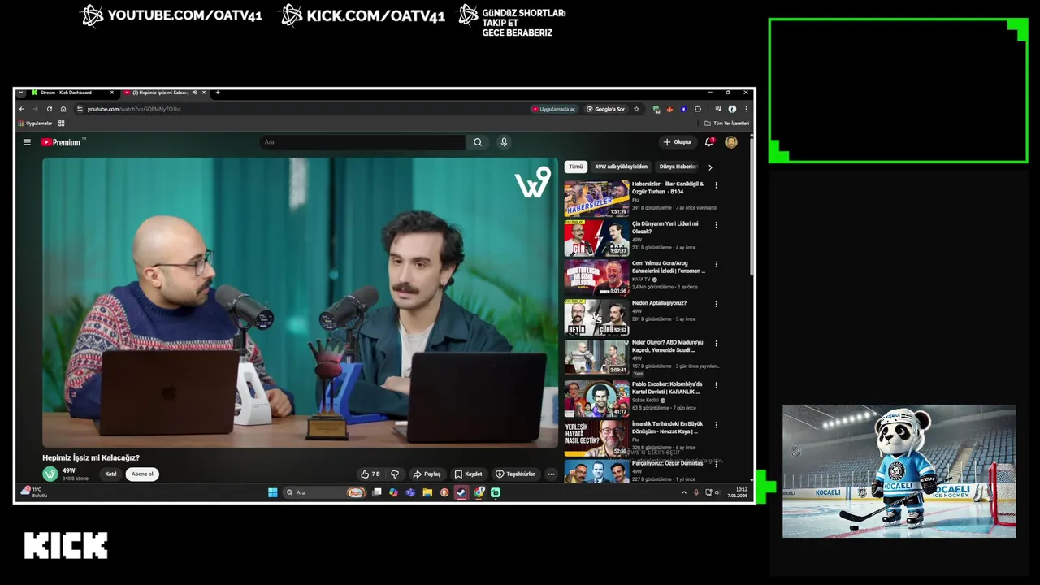Open options for Habersizler video
Image resolution: width=1040 pixels, height=585 pixels.
click(716, 185)
